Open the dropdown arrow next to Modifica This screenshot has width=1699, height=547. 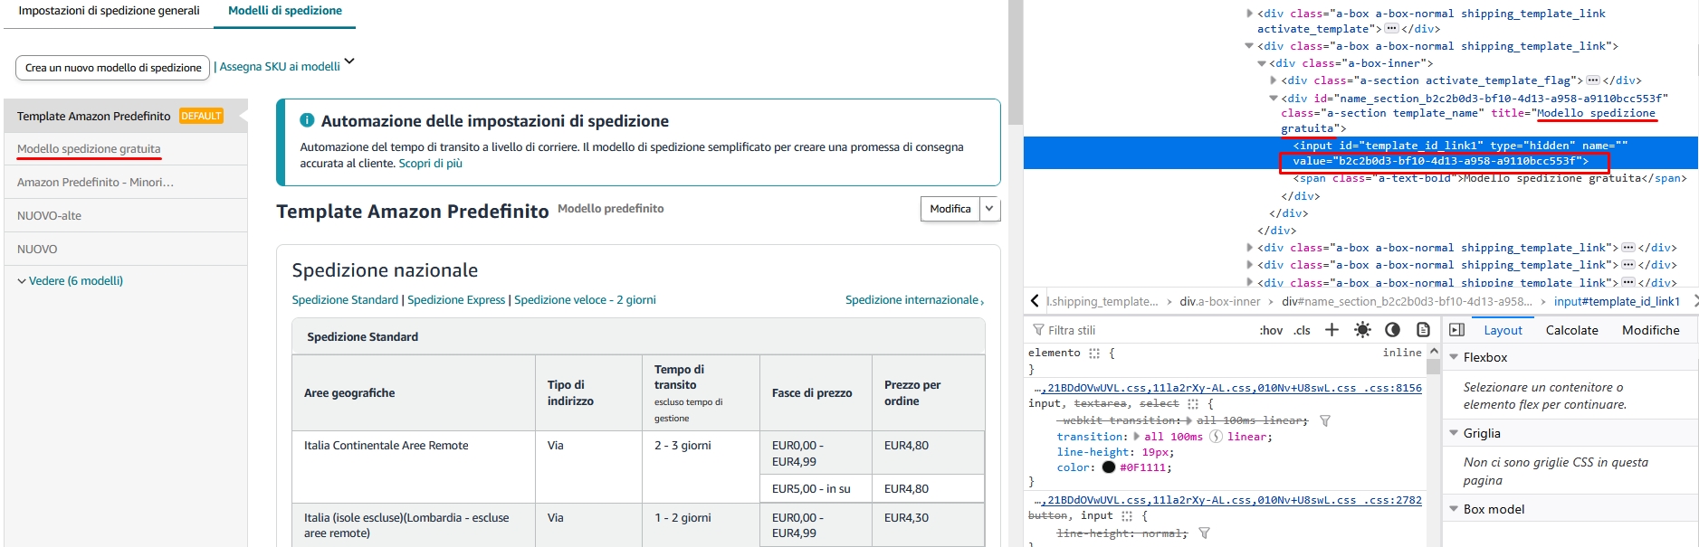tap(989, 209)
